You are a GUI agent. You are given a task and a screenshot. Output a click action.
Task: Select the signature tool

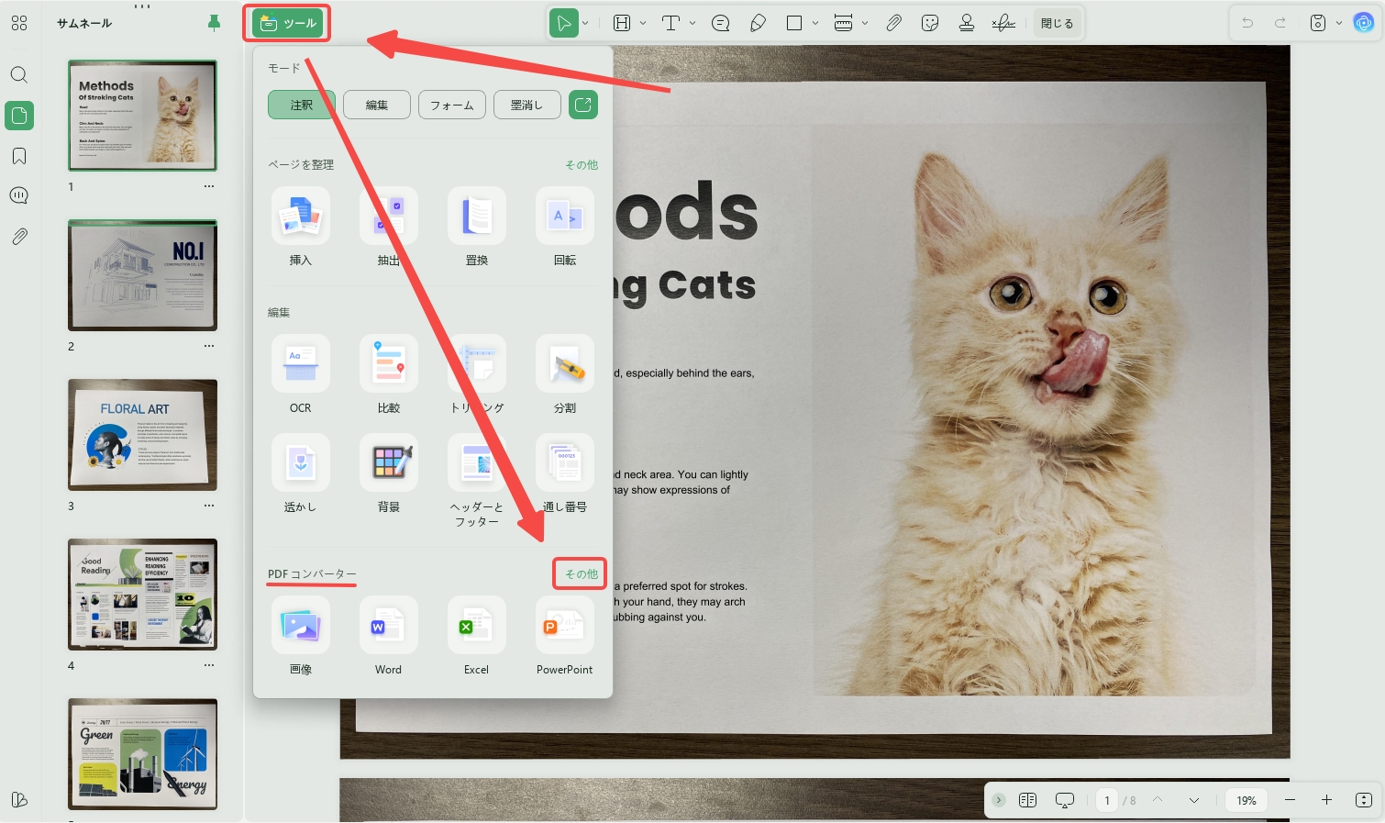coord(1003,23)
